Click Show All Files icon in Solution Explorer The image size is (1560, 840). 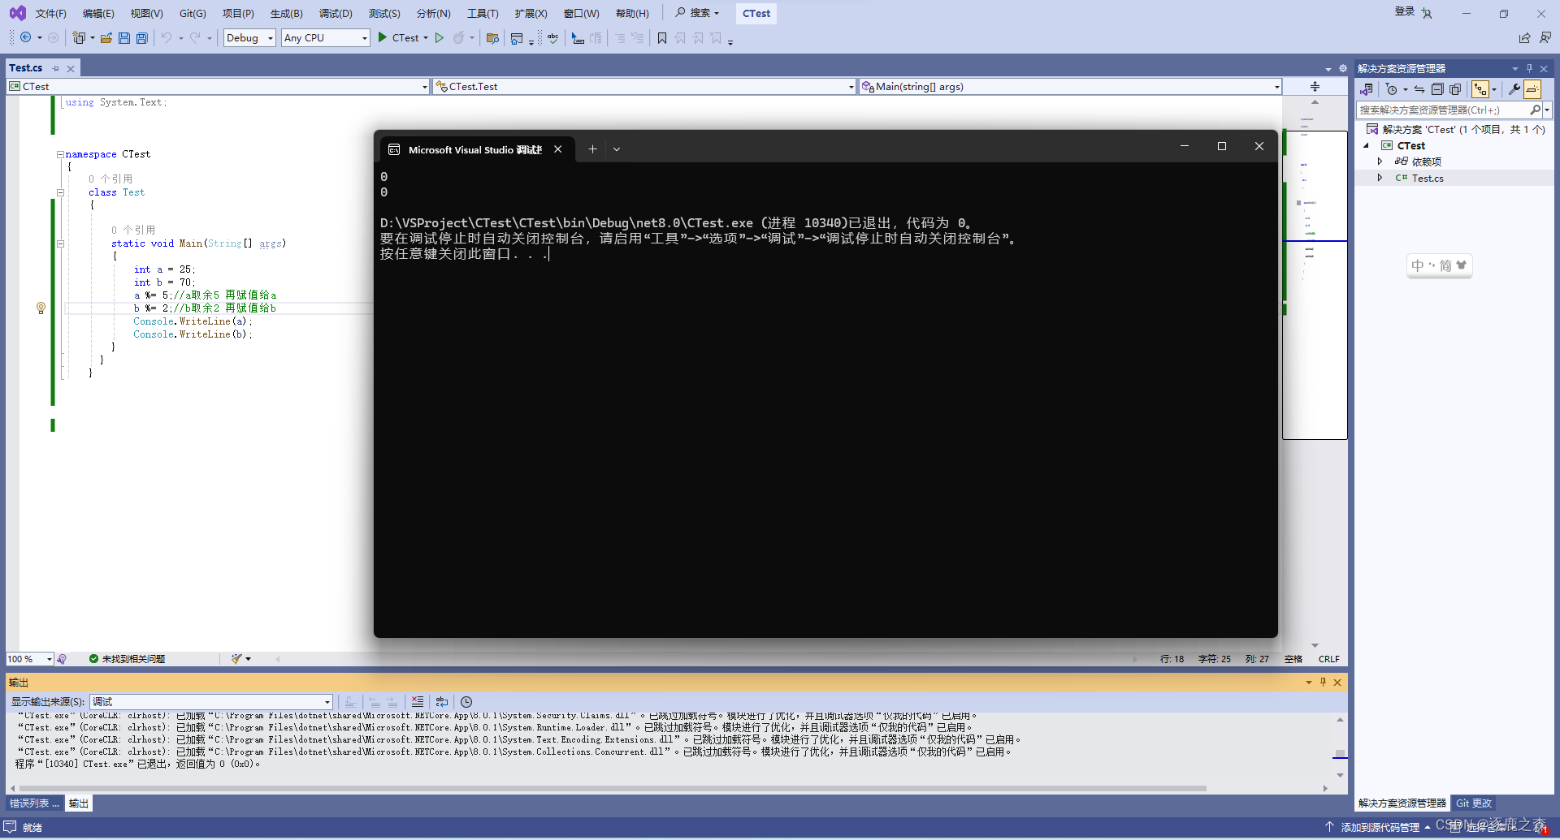[x=1455, y=89]
